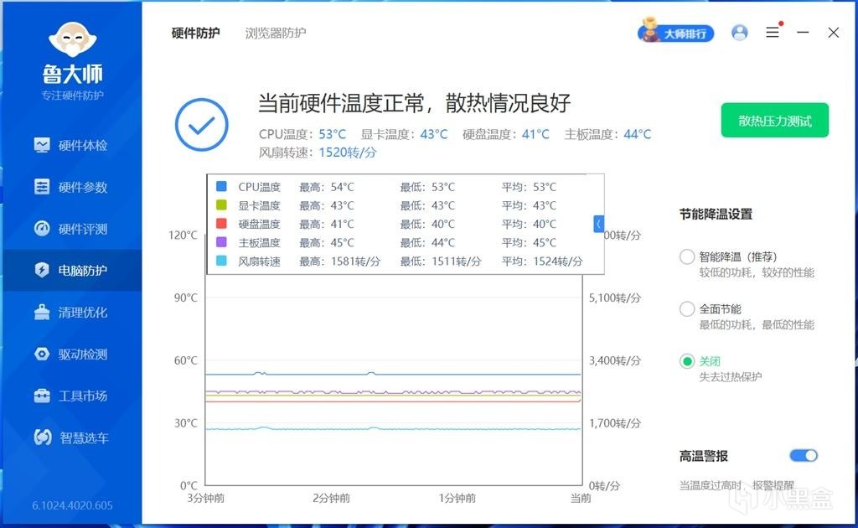Click the 平均：1524转/分 legend value
The height and width of the screenshot is (528, 858).
[542, 261]
